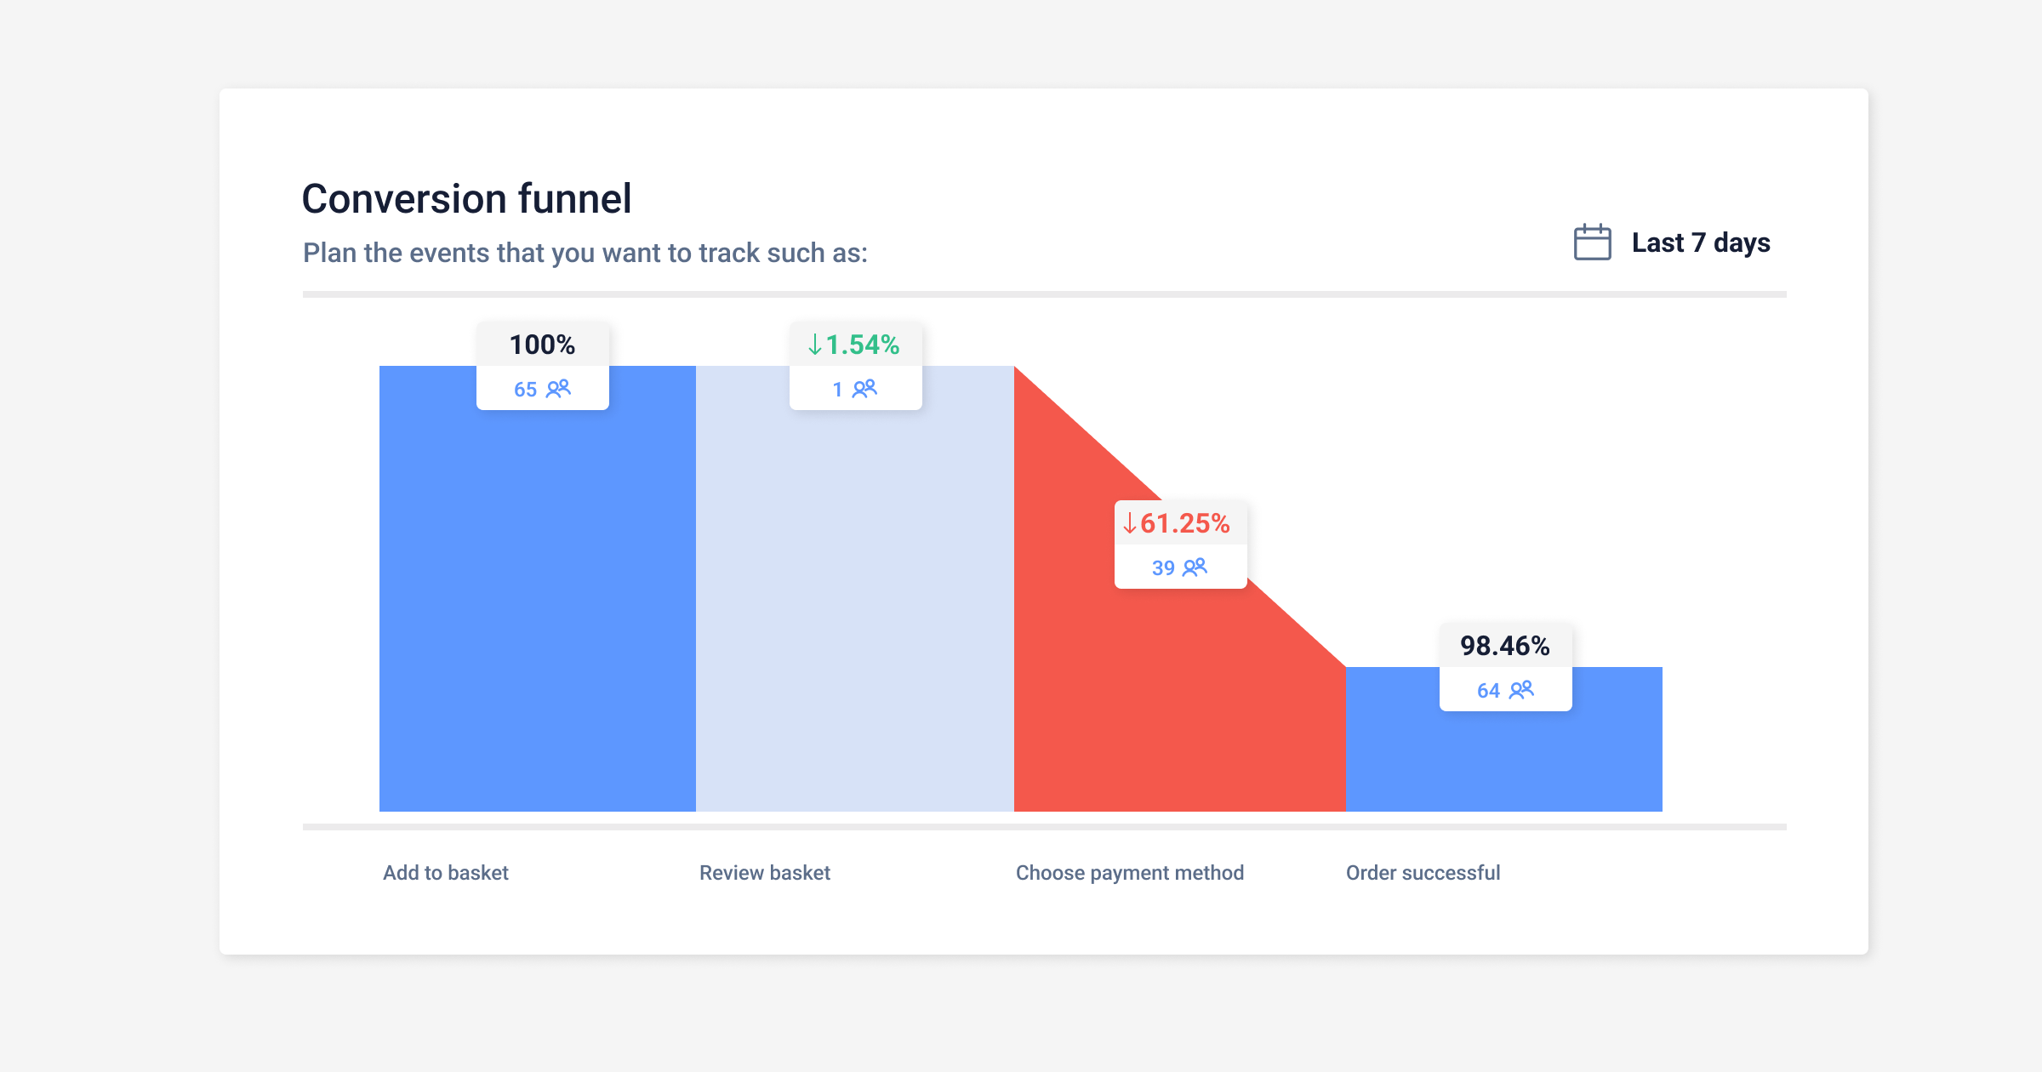Viewport: 2042px width, 1072px height.
Task: Open the Last 7 days date range selector
Action: (1700, 242)
